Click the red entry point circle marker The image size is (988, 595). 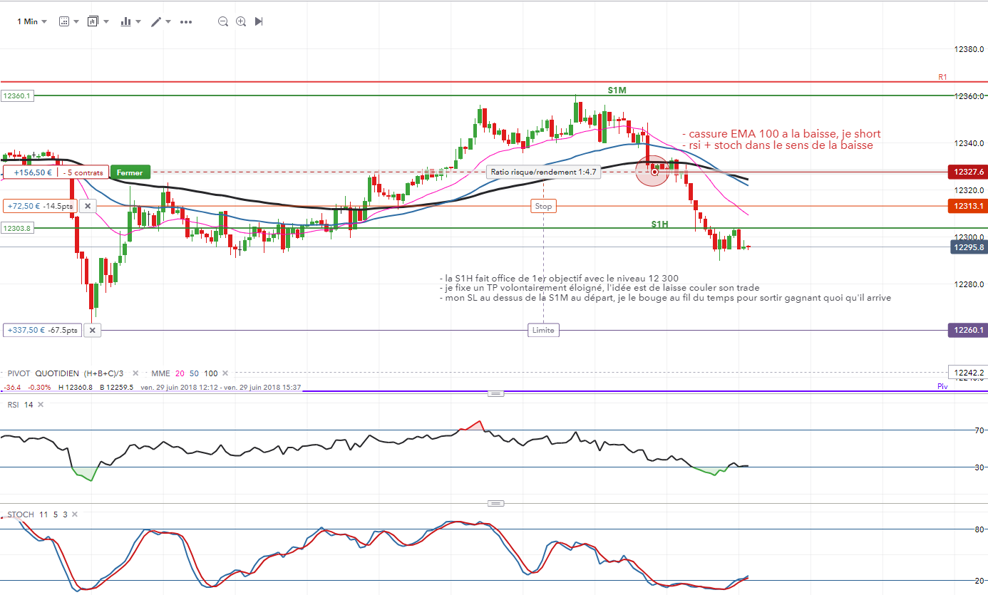point(654,172)
